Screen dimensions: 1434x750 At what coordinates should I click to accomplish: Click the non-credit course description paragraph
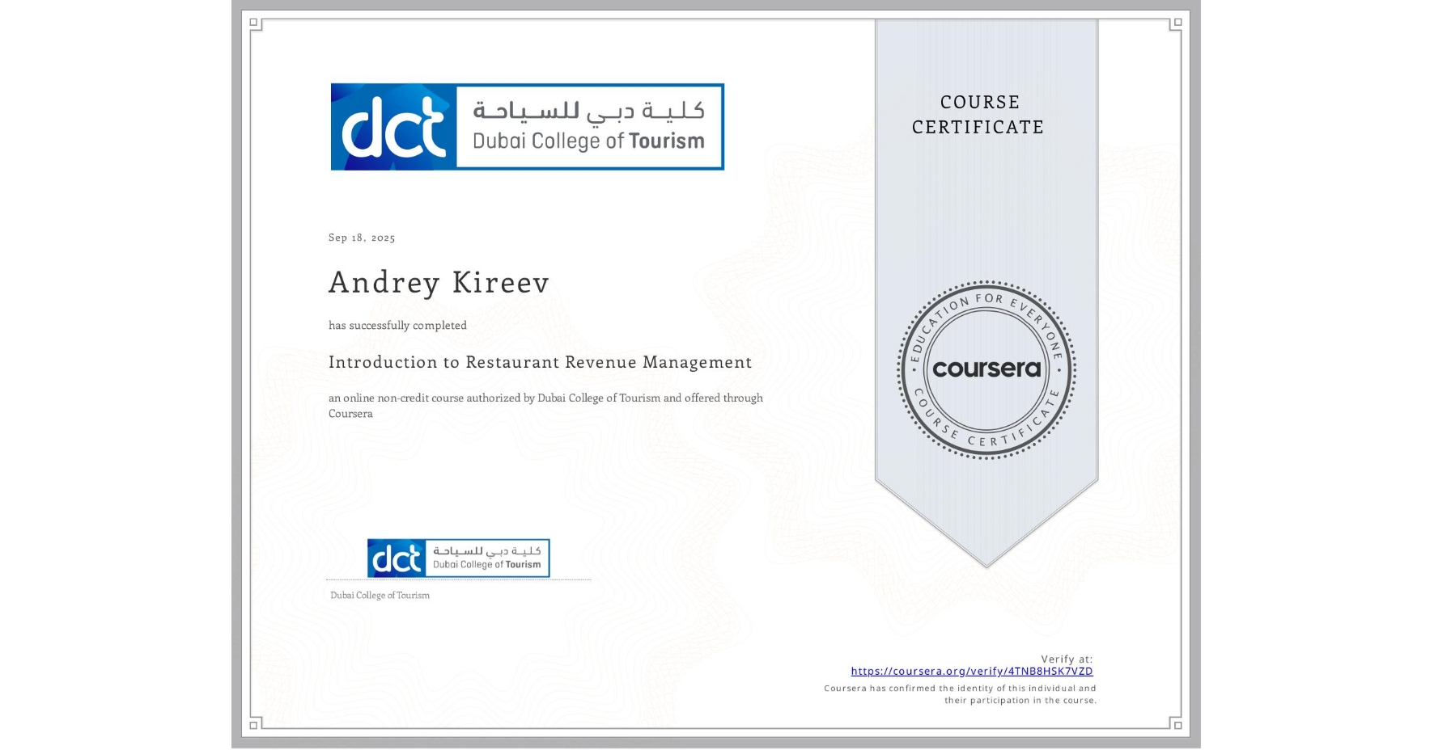click(x=545, y=405)
